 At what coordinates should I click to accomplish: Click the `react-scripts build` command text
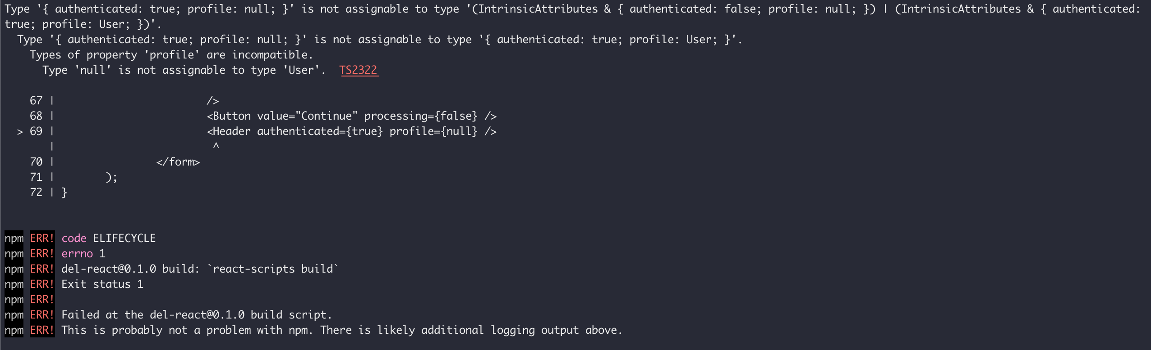coord(273,269)
